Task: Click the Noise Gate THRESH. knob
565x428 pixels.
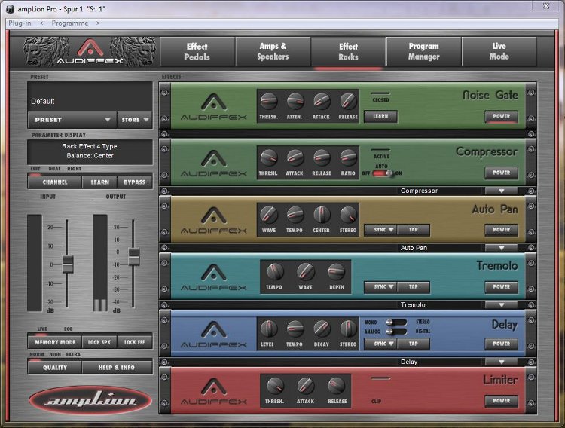Action: coord(269,101)
